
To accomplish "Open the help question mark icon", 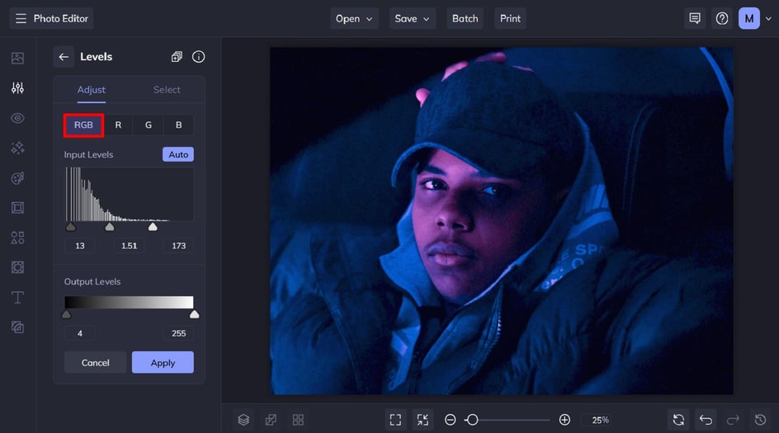I will [722, 18].
